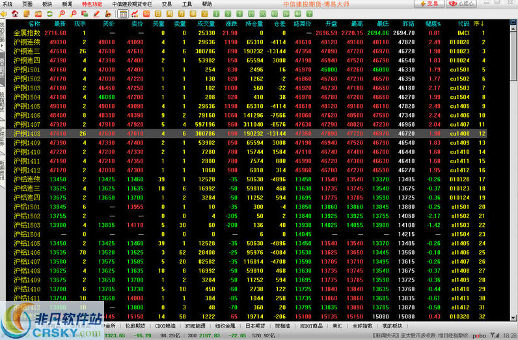Sort by the 幅度% column header

coord(433,23)
